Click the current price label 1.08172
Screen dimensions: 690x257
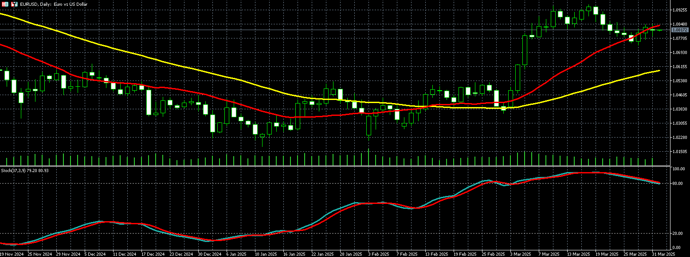click(x=679, y=30)
